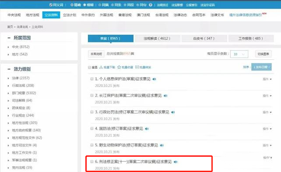Open 境外法律信息资源指引 link
281x172 pixels.
(246, 15)
